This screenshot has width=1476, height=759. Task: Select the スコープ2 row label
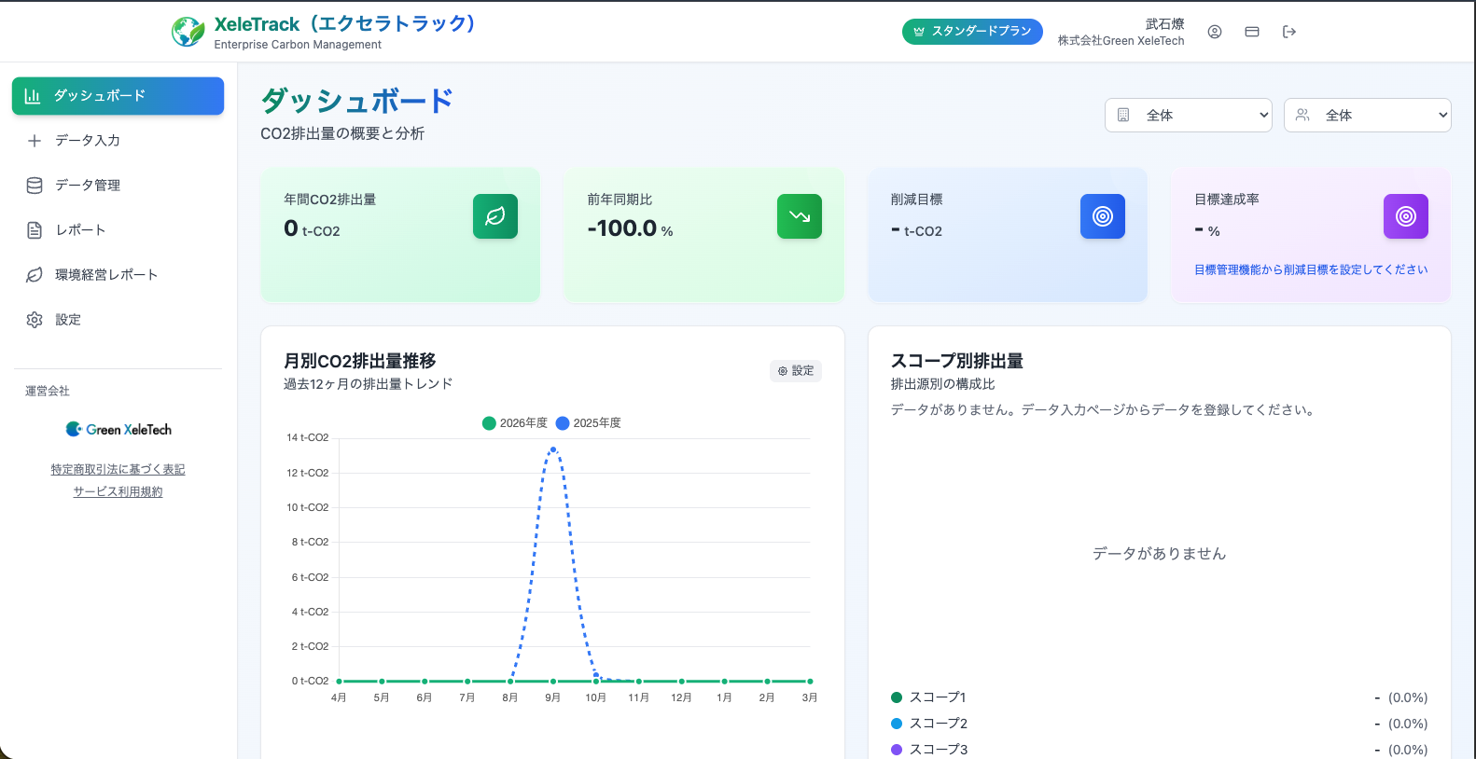939,724
